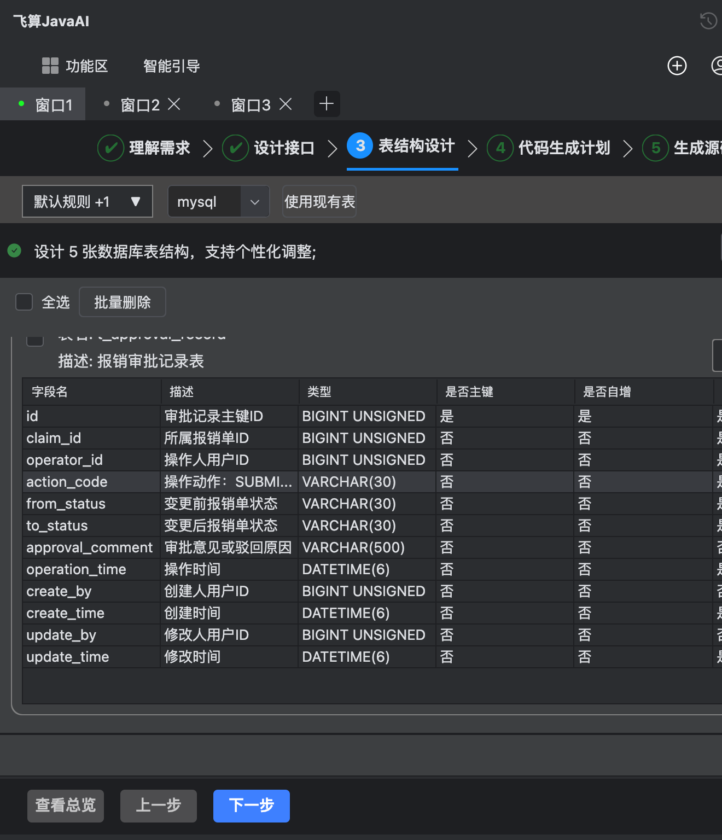This screenshot has height=840, width=722.
Task: Toggle the 全选 checkbox
Action: coord(24,302)
